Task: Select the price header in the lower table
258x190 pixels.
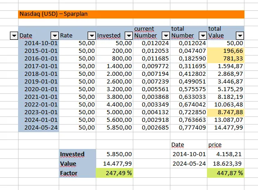Action: pos(225,144)
